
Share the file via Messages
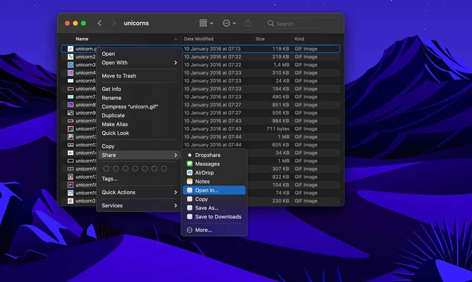[x=207, y=164]
